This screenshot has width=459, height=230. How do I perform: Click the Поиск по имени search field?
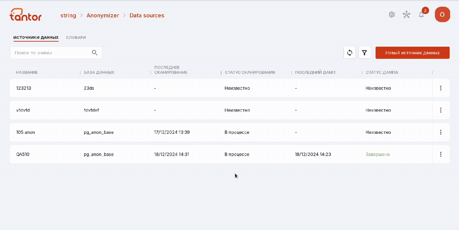(56, 53)
